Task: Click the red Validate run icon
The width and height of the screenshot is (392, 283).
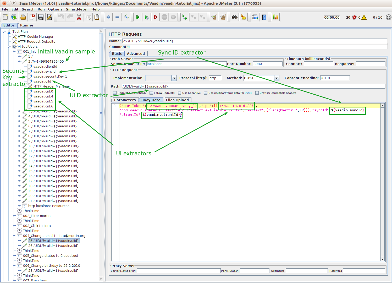Action: tap(156, 17)
